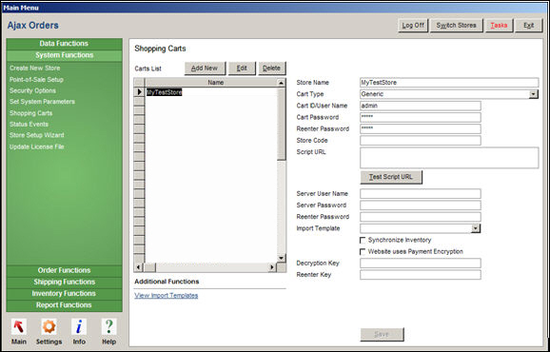Expand the Data Functions section

point(64,44)
